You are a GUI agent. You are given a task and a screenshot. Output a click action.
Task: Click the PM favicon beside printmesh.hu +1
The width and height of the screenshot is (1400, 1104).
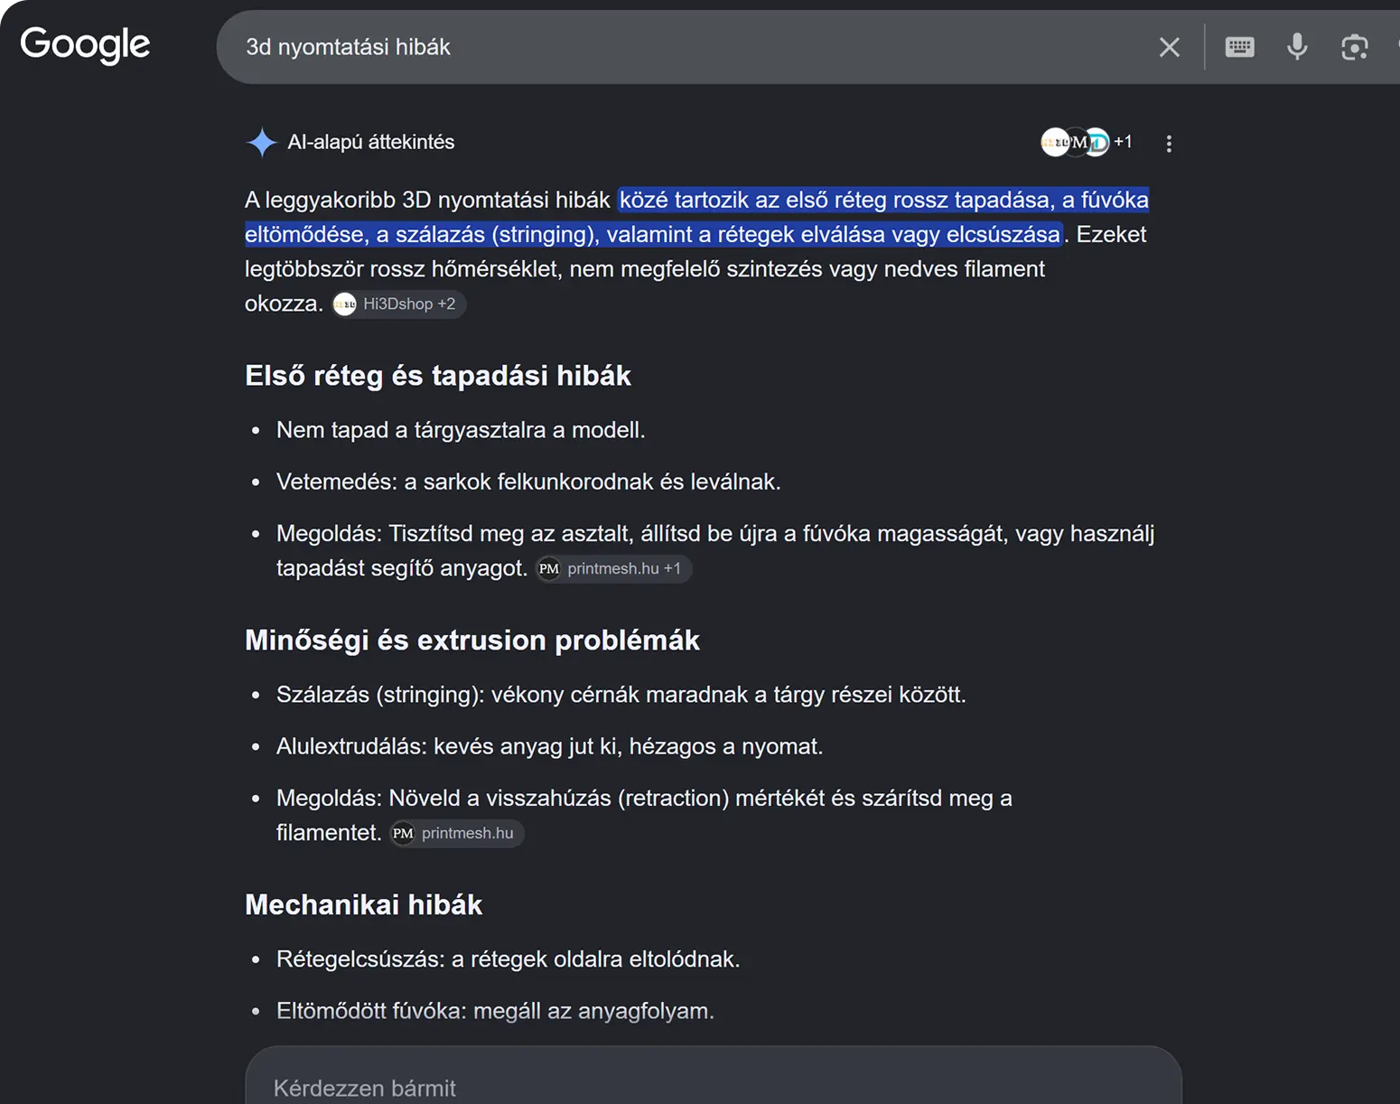click(x=548, y=568)
